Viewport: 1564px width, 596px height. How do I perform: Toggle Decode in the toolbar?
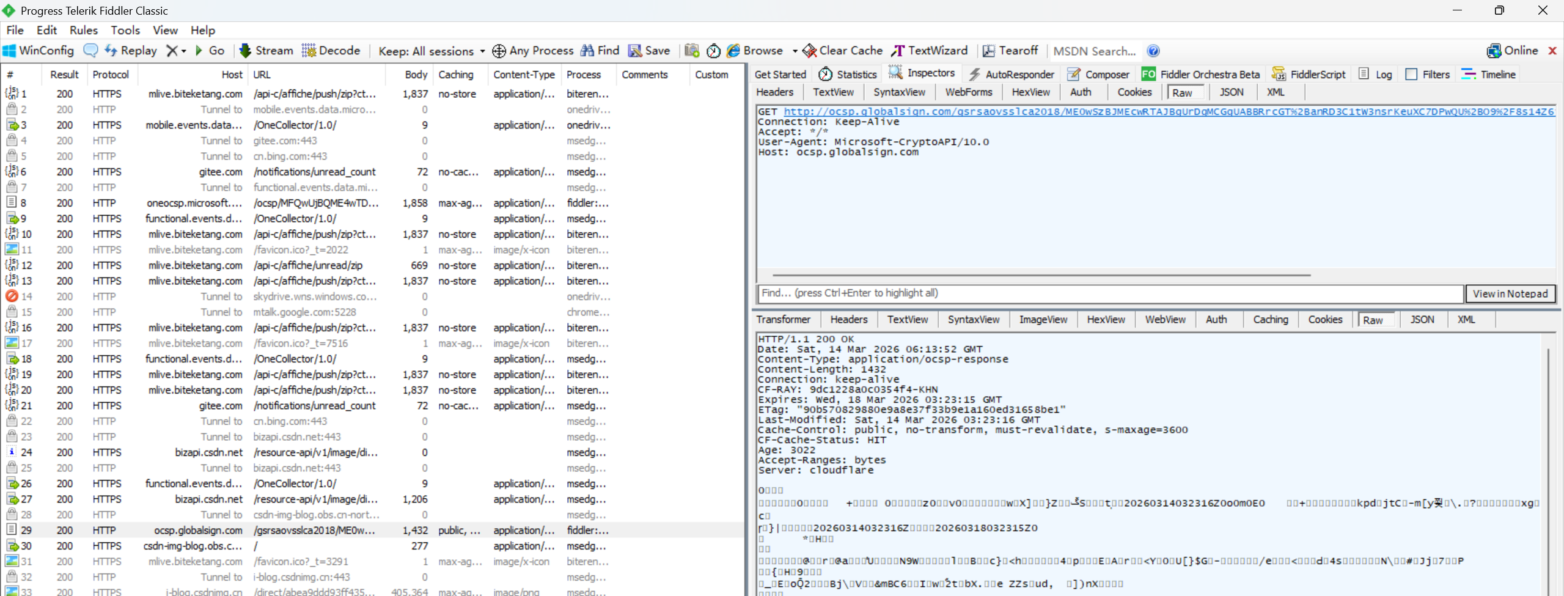[x=331, y=51]
